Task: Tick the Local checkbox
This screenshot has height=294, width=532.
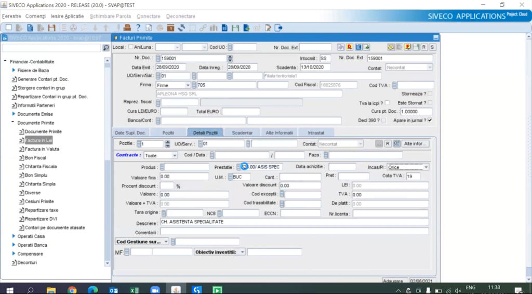Action: 130,47
